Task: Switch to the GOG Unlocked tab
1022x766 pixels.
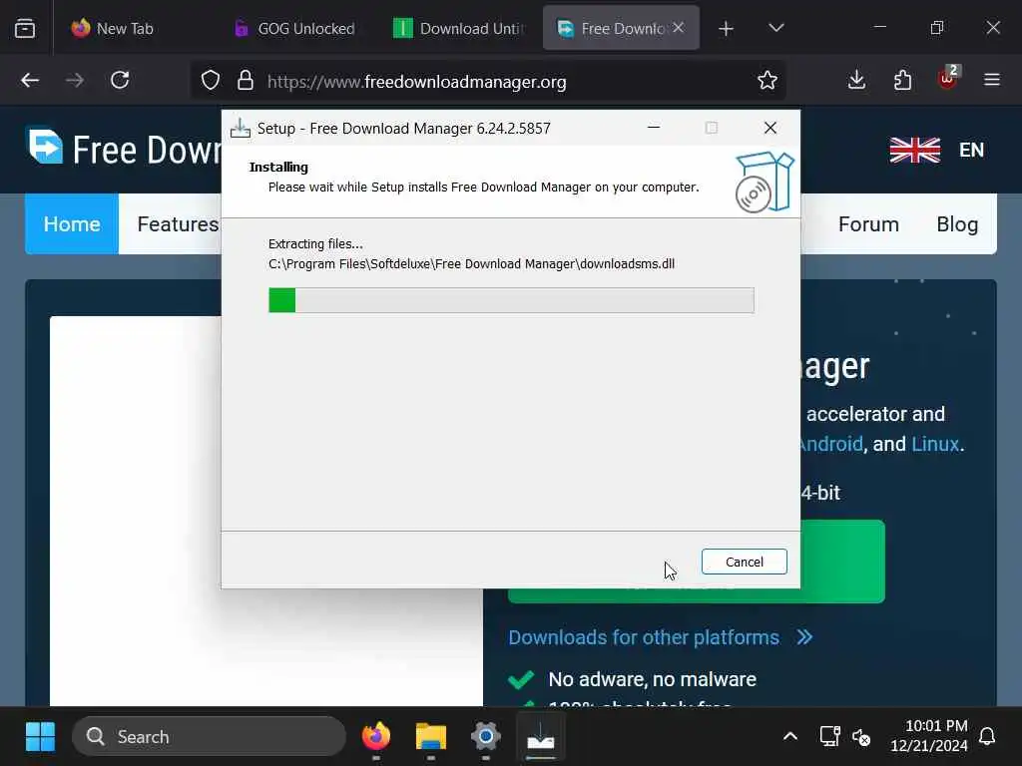Action: pos(294,29)
